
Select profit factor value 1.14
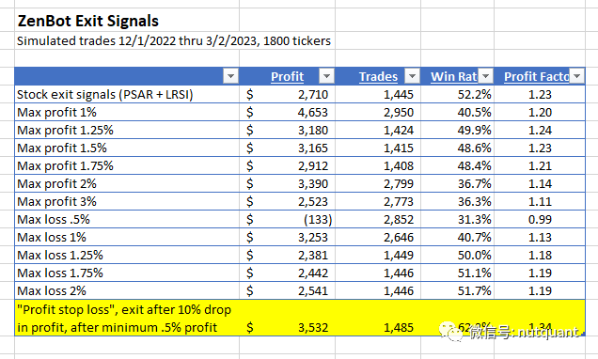point(540,183)
